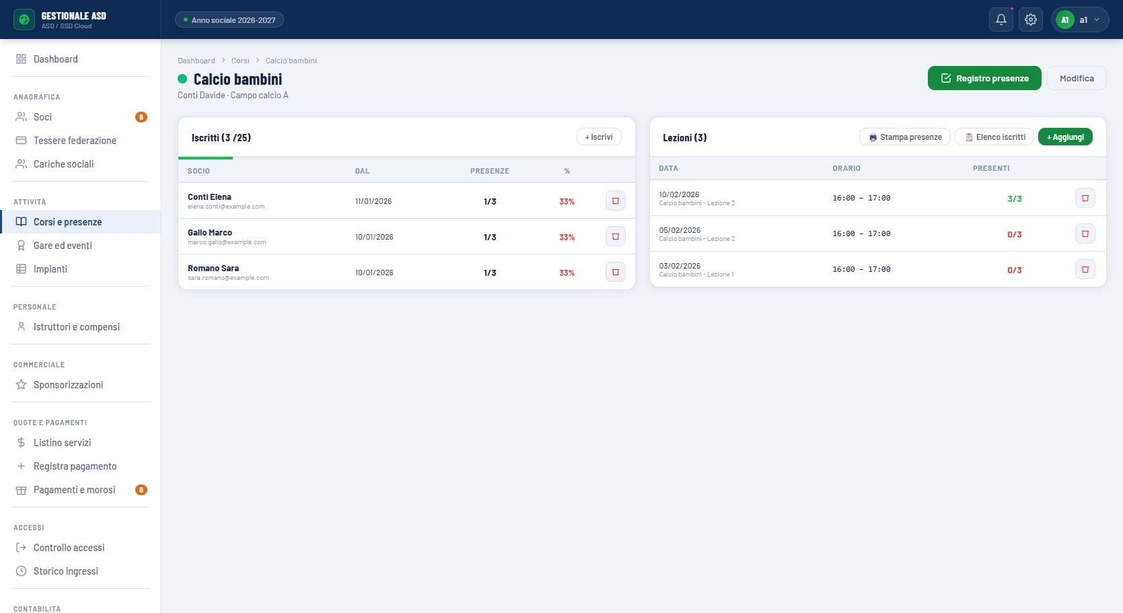The width and height of the screenshot is (1123, 613).
Task: Click the Modifica button
Action: tap(1077, 78)
